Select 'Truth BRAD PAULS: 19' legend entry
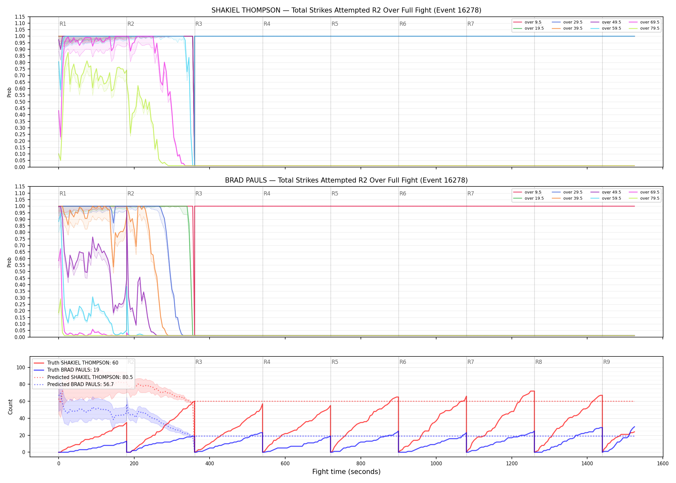The height and width of the screenshot is (483, 676). pyautogui.click(x=66, y=370)
